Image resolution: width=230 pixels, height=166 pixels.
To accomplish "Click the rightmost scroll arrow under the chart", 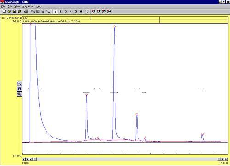I will [226, 159].
